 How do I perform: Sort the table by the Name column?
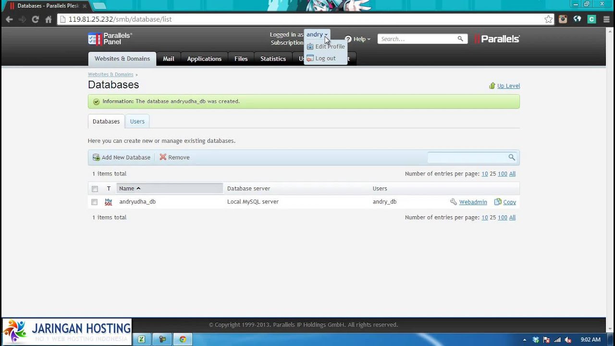[x=170, y=188]
